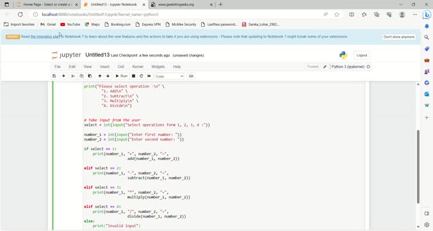
Task: Open the command palette keyboard icon
Action: pyautogui.click(x=191, y=76)
